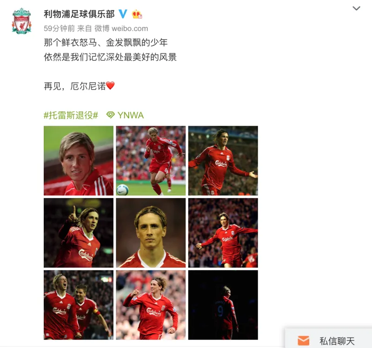Screen dimensions: 372x348
Task: Open the arms-outstretched celebration photo in the top row
Action: pos(223,161)
